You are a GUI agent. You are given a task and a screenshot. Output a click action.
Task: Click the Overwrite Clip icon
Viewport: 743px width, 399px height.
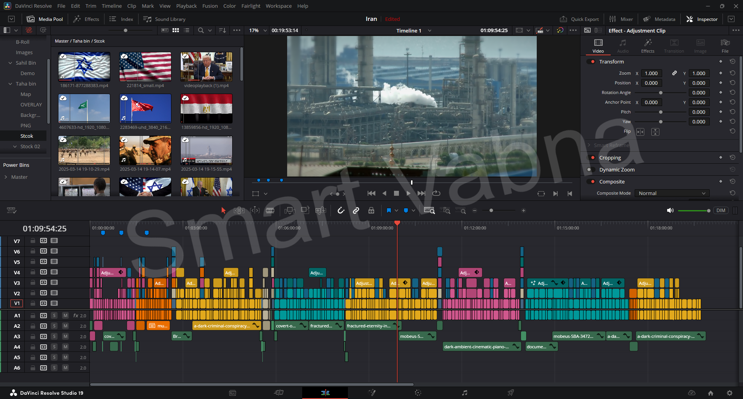click(305, 210)
